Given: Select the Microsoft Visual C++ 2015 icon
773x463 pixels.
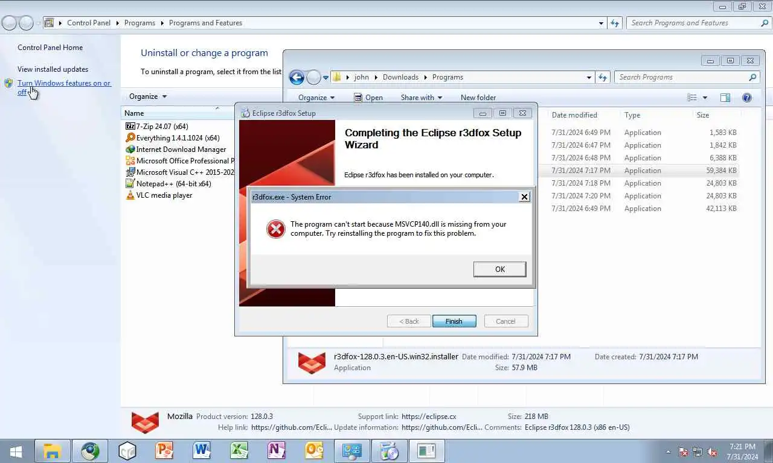Looking at the screenshot, I should [130, 172].
